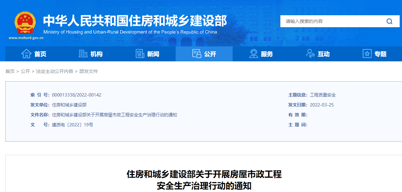Click the 索引号 label
Image resolution: width=402 pixels, height=192 pixels.
[x=40, y=95]
